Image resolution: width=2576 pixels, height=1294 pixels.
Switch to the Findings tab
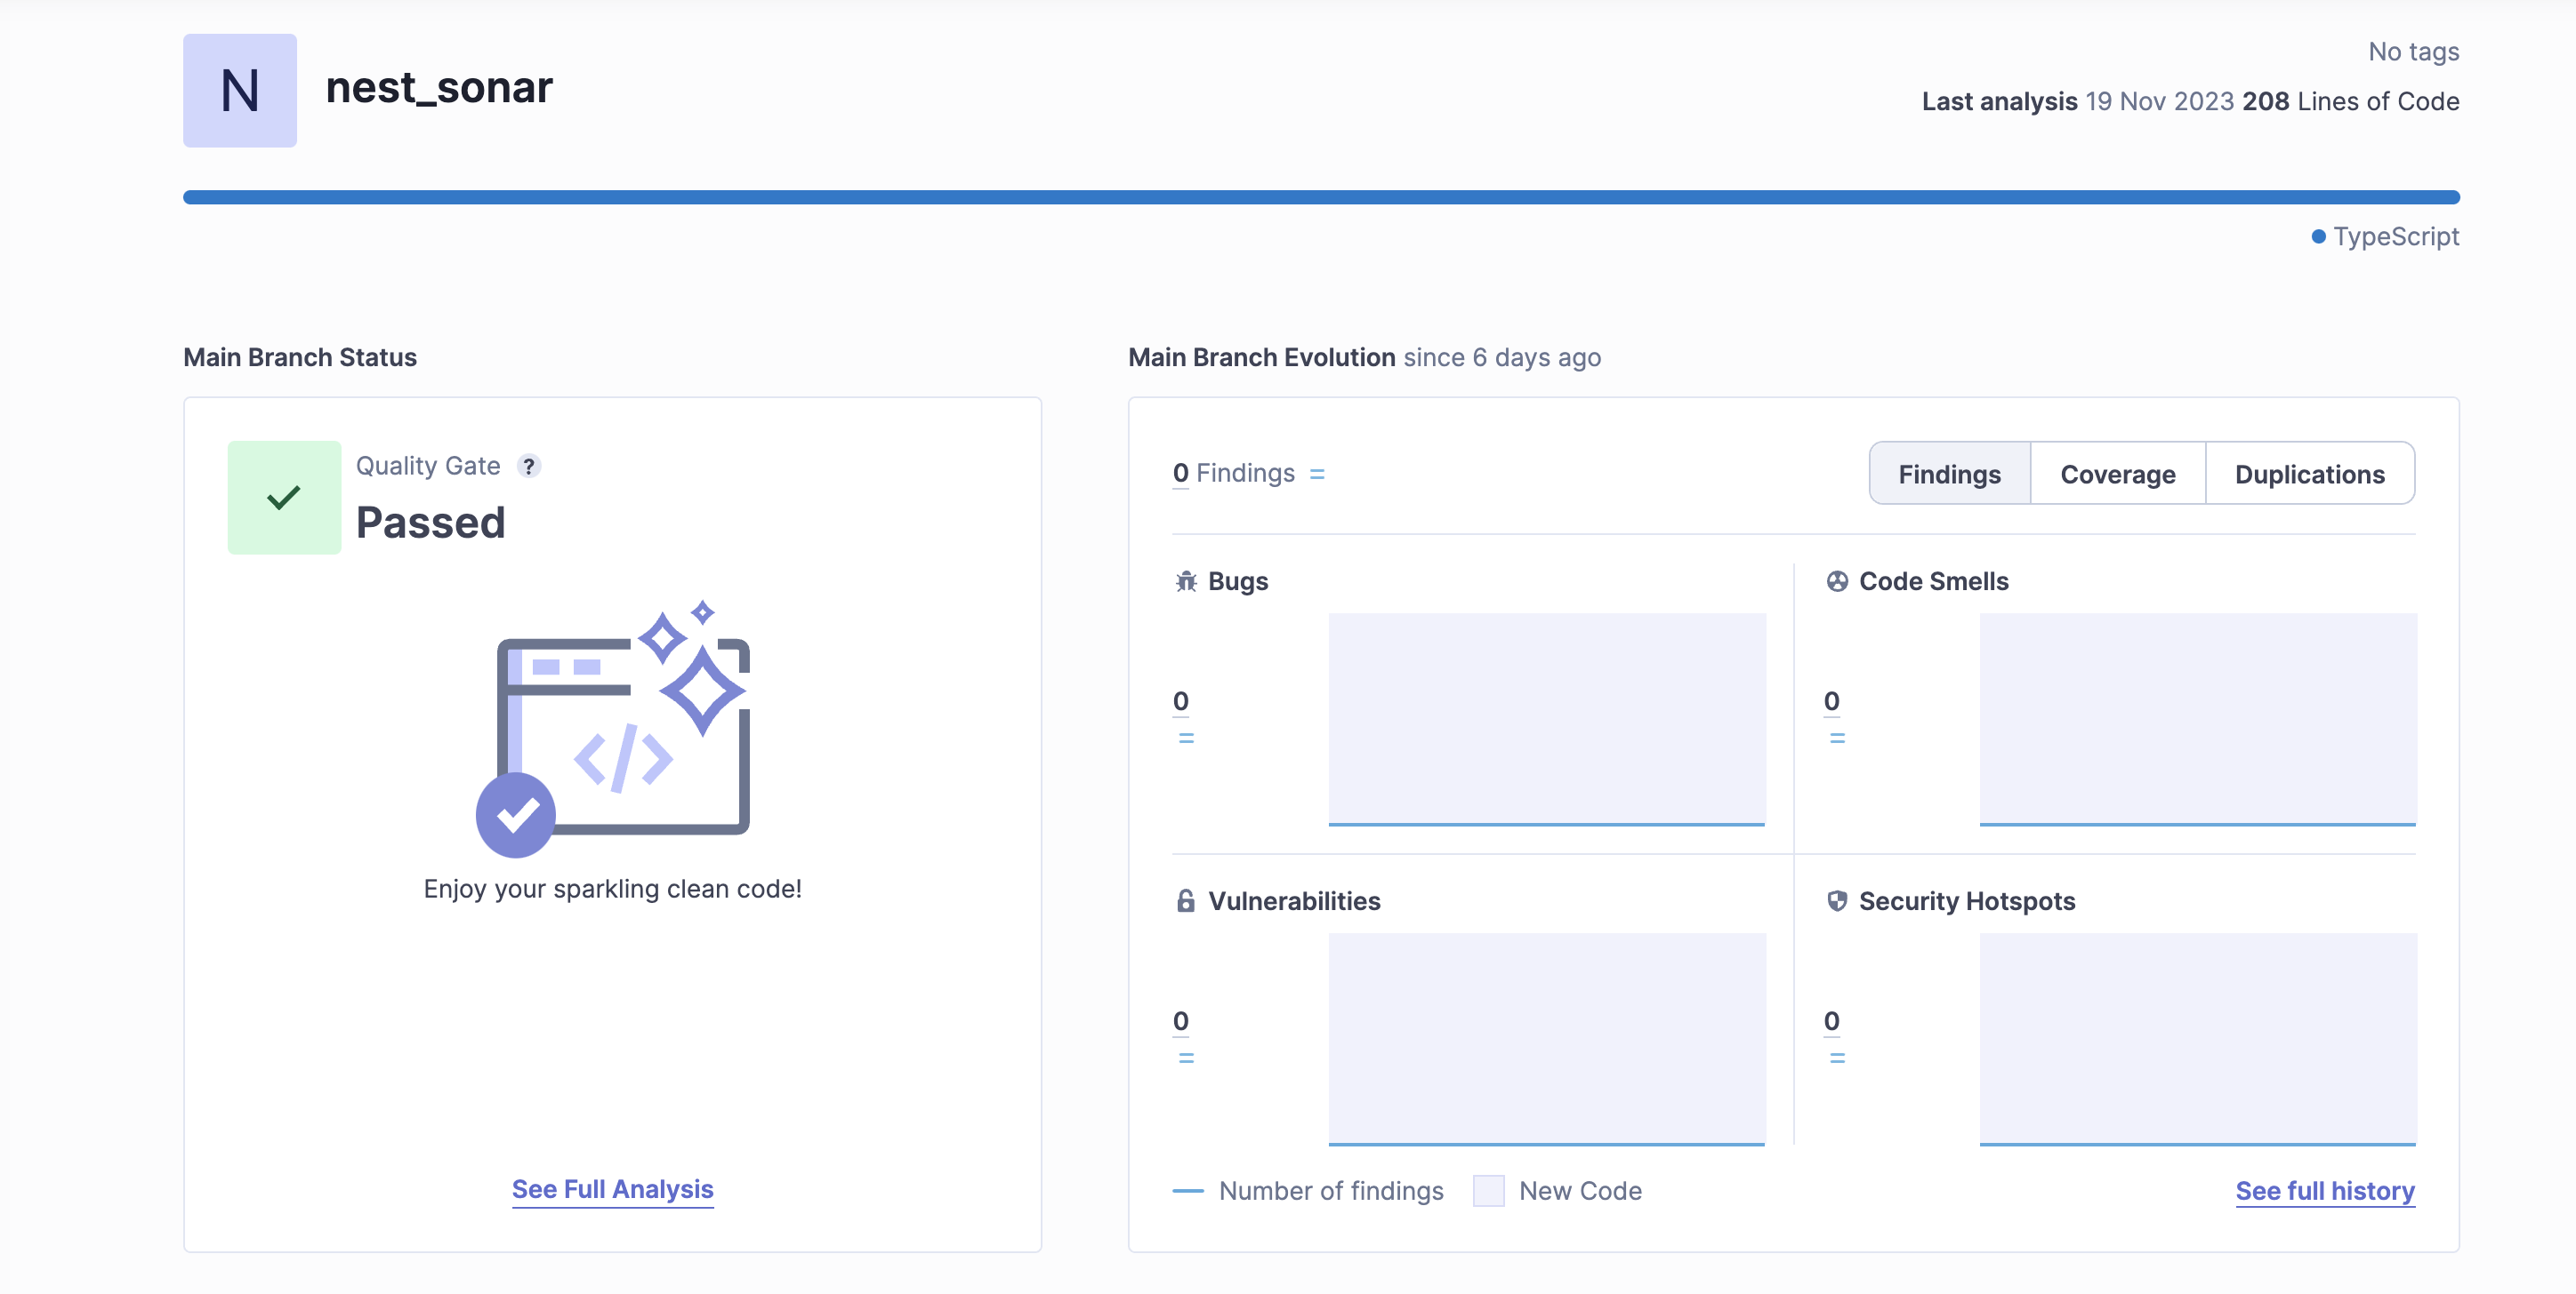pyautogui.click(x=1949, y=474)
